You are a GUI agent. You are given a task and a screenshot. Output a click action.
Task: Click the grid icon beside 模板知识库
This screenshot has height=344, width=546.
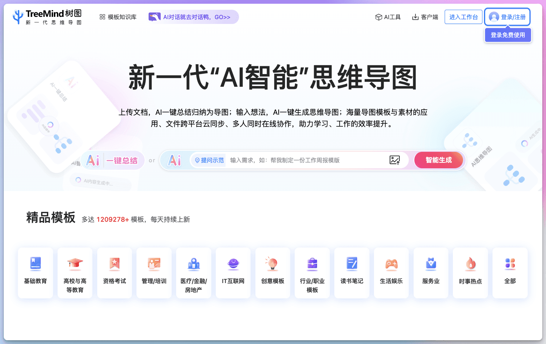[102, 17]
